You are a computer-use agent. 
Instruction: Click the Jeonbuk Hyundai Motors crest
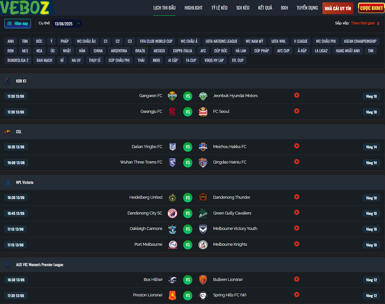(x=203, y=96)
